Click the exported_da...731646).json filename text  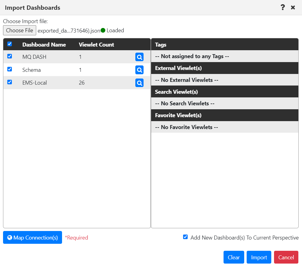coord(69,30)
